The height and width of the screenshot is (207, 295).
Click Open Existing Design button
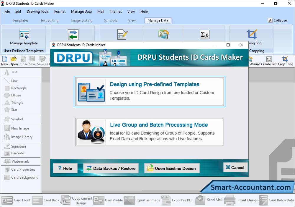click(172, 168)
